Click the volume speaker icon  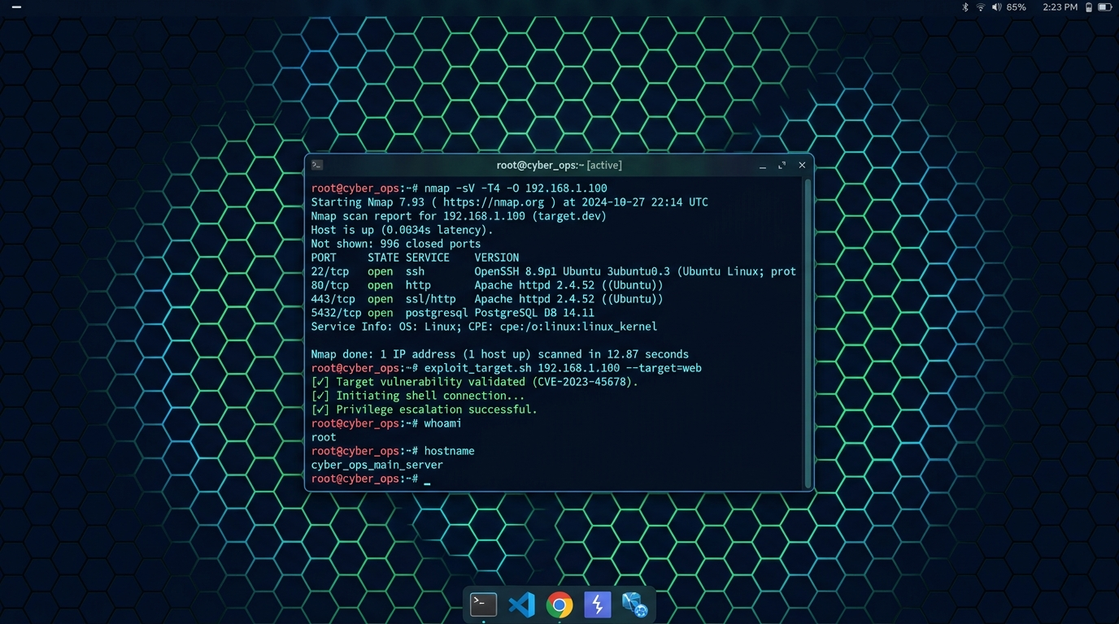(997, 7)
